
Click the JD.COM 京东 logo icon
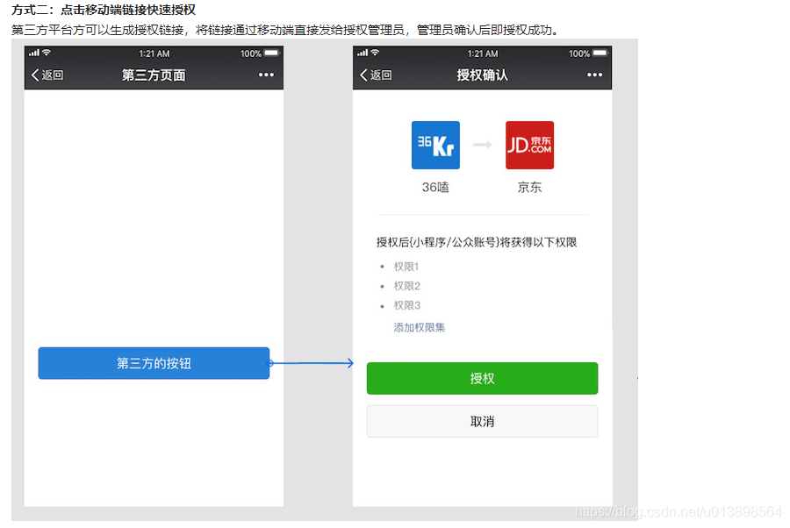coord(529,145)
